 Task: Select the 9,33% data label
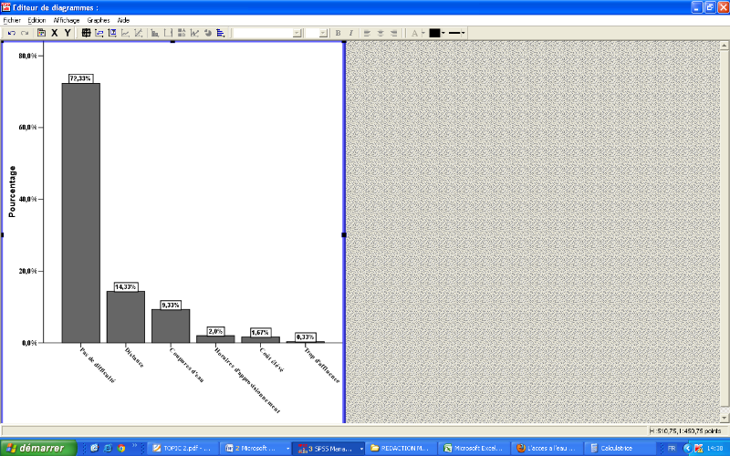pyautogui.click(x=171, y=305)
